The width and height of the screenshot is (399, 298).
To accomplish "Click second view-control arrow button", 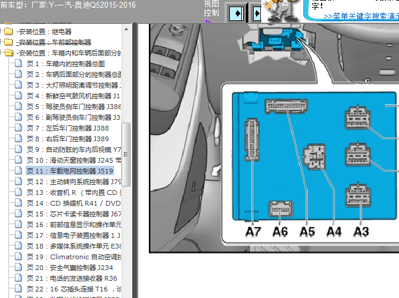I will 257,13.
